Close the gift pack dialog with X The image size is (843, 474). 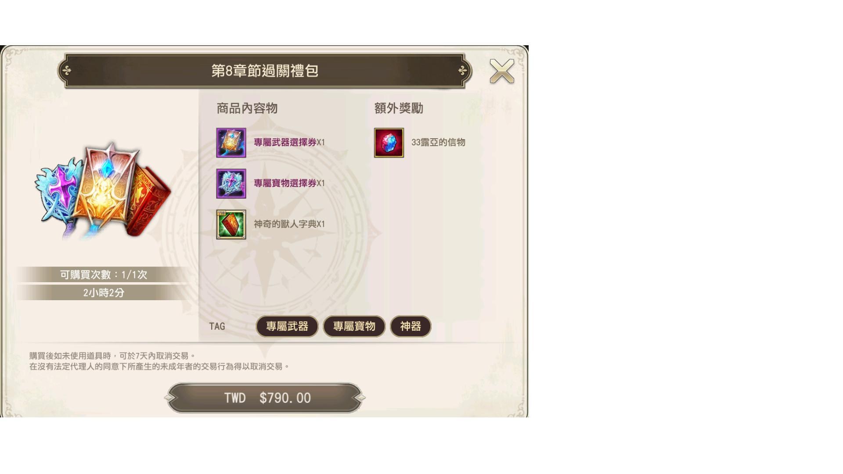[502, 71]
